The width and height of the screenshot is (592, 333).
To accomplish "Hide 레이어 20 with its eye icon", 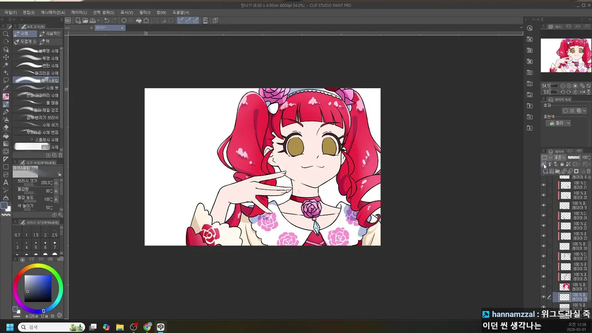I will [x=543, y=195].
